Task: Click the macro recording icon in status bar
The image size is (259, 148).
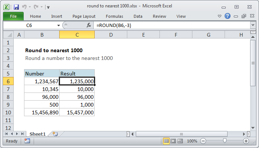Action: tap(27, 141)
